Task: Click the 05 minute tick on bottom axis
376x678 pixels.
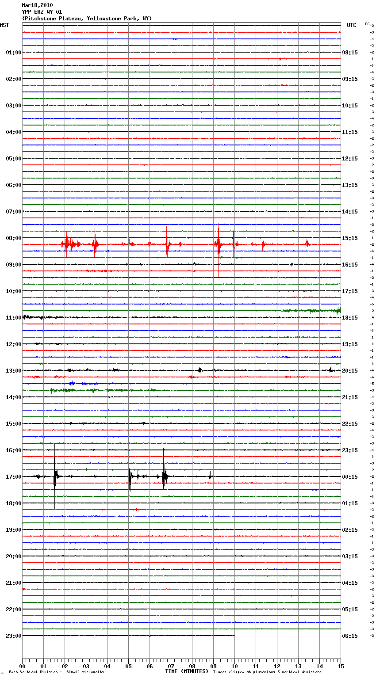Action: tap(128, 666)
